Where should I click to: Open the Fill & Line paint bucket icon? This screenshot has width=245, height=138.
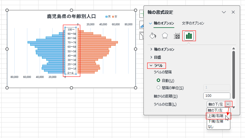[x=153, y=36]
